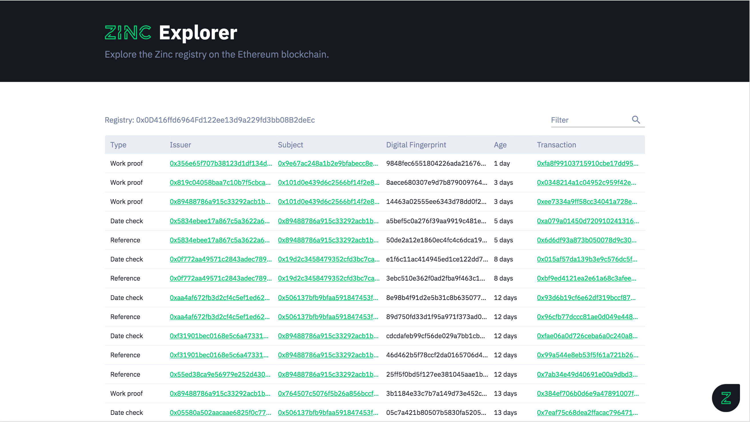Open subject 0x764507c5076f5b26a856bccf link
Viewport: 750px width, 422px height.
[328, 393]
